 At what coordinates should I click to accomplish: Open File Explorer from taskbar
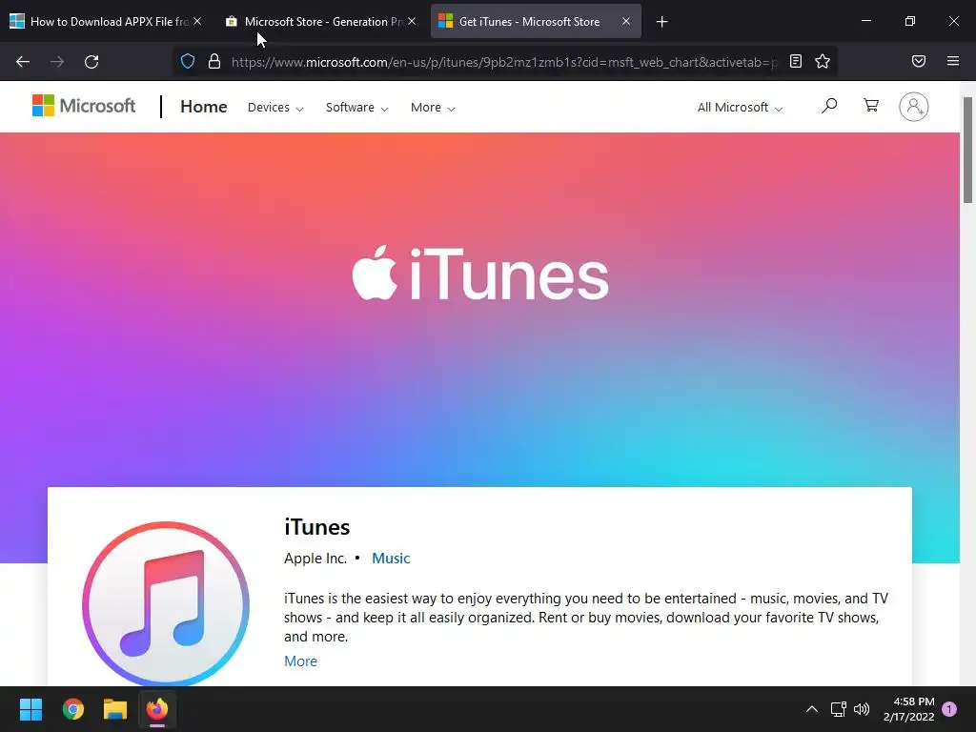115,709
